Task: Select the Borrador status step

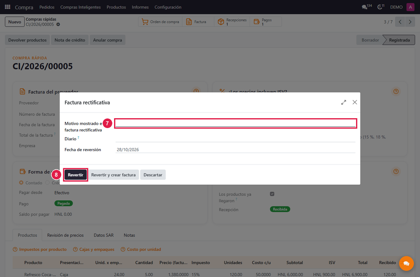Action: tap(370, 40)
